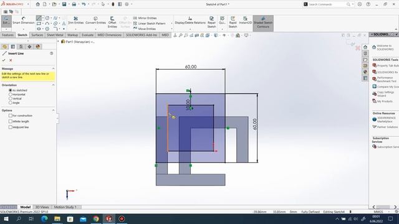Click the Undo icon

[84, 4]
